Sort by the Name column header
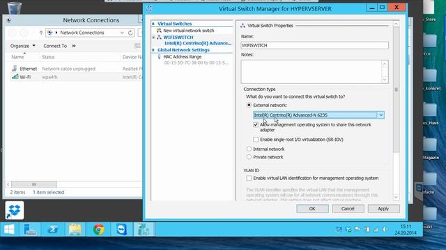Viewport: 446px width, 250px height. [x=17, y=57]
